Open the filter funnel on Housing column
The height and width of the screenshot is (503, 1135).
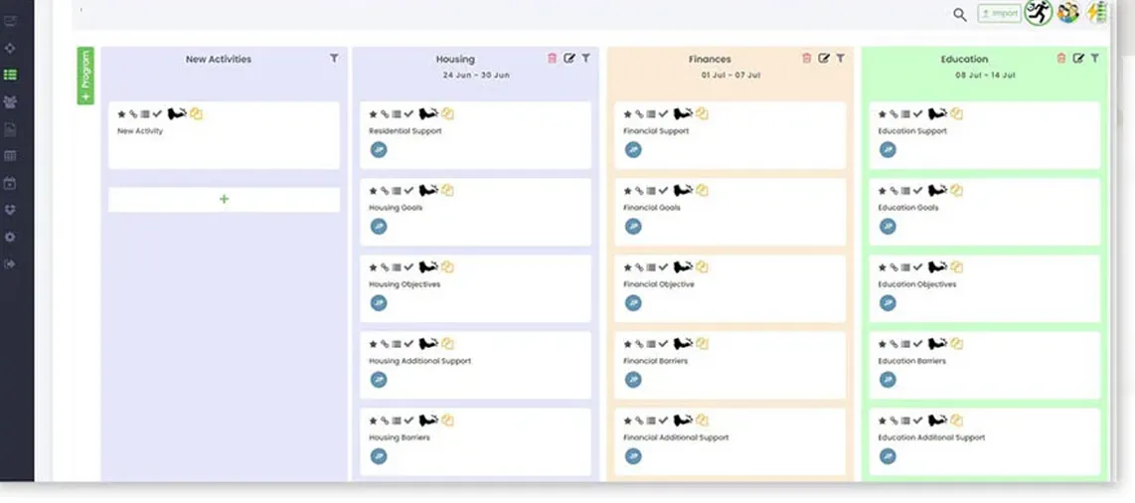585,59
